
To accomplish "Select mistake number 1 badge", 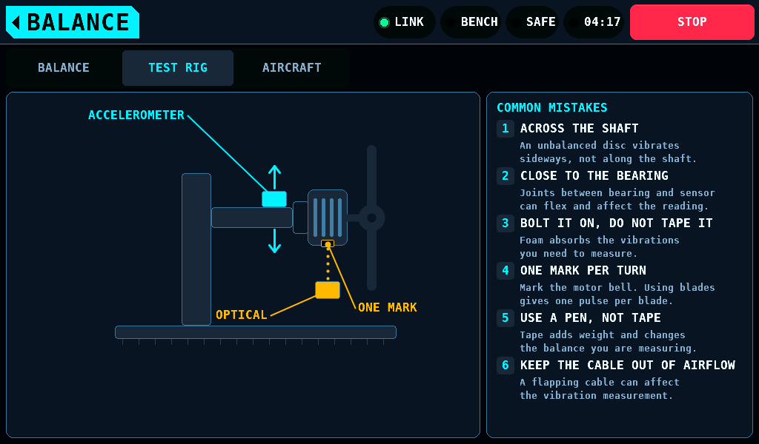I will point(506,129).
